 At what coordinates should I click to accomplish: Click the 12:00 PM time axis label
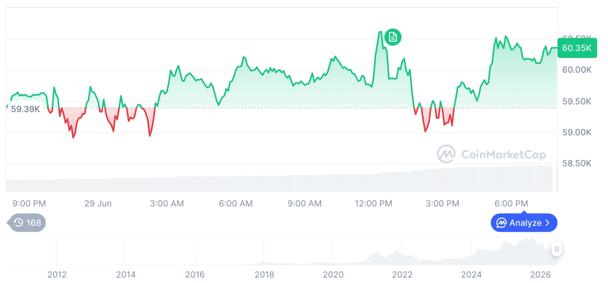point(373,203)
